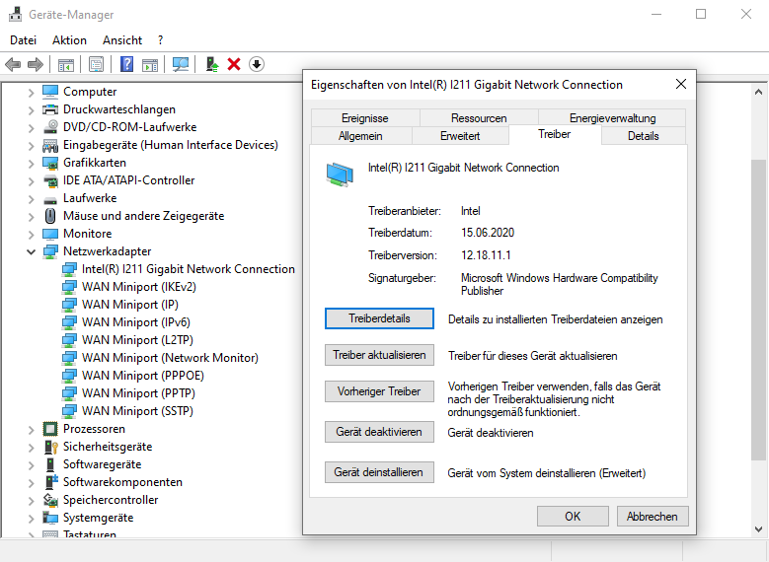Select the Softwarekomponenten puzzle icon
769x562 pixels.
[51, 482]
